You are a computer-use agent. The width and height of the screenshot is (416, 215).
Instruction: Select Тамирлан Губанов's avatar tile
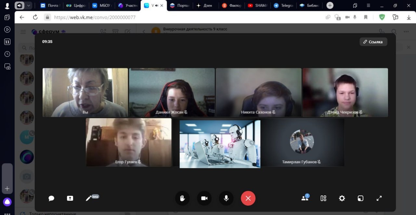pos(302,142)
